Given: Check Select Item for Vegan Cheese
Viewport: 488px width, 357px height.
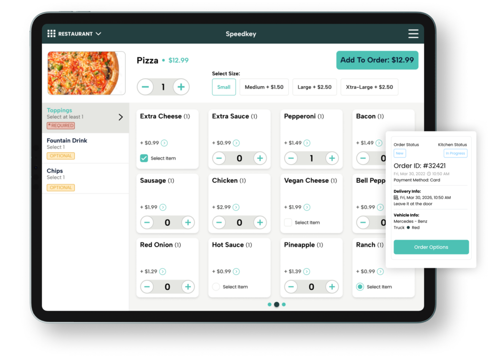Looking at the screenshot, I should click(x=288, y=221).
